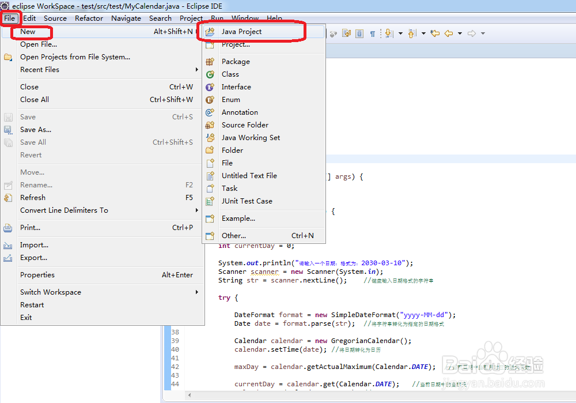Click the Open Projects from File System icon
Viewport: 576px width, 403px height.
7,57
